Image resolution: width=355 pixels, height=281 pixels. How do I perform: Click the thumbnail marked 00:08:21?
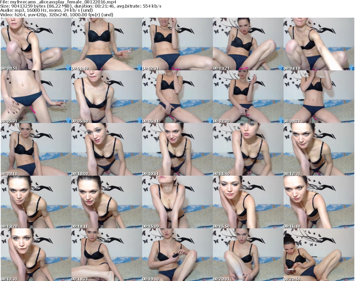319,97
